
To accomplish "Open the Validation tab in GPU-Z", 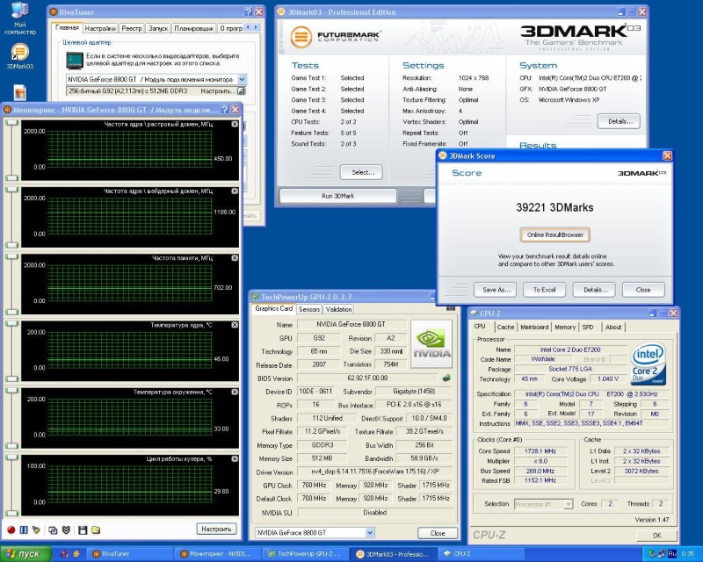I will tap(338, 309).
